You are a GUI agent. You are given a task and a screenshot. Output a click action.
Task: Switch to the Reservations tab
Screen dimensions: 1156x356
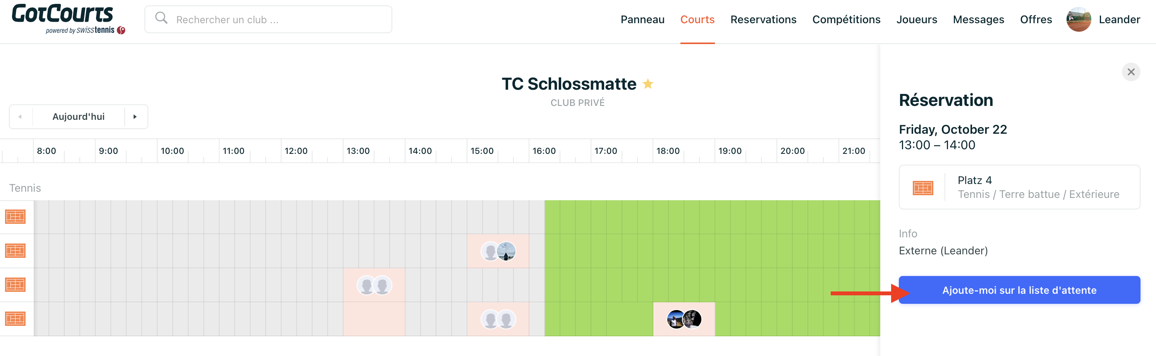tap(763, 20)
